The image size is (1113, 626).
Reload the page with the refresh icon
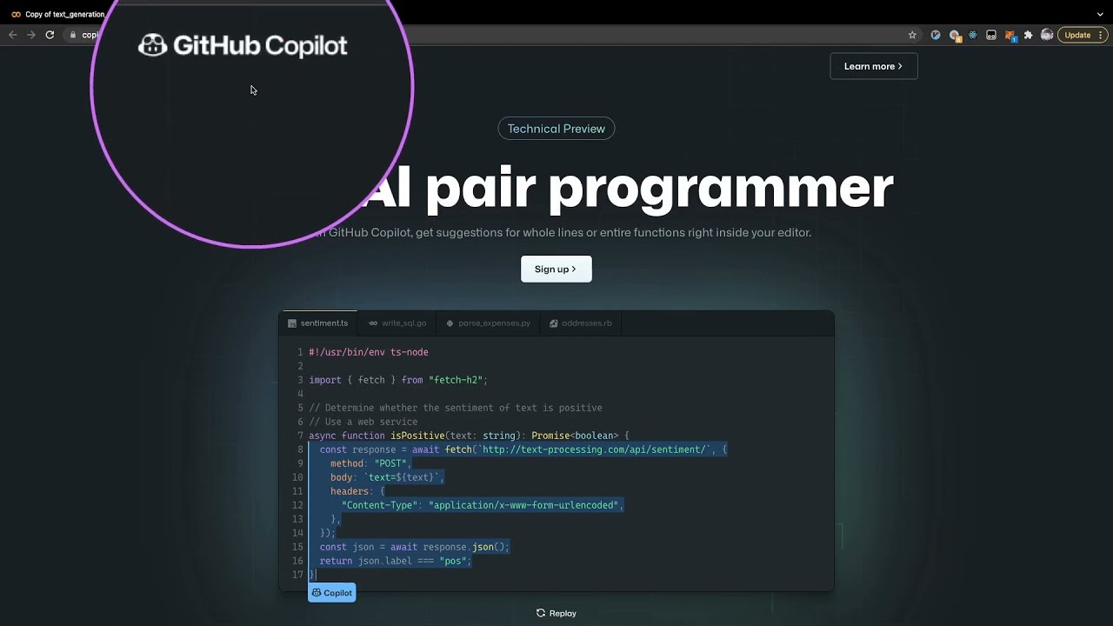pyautogui.click(x=50, y=35)
